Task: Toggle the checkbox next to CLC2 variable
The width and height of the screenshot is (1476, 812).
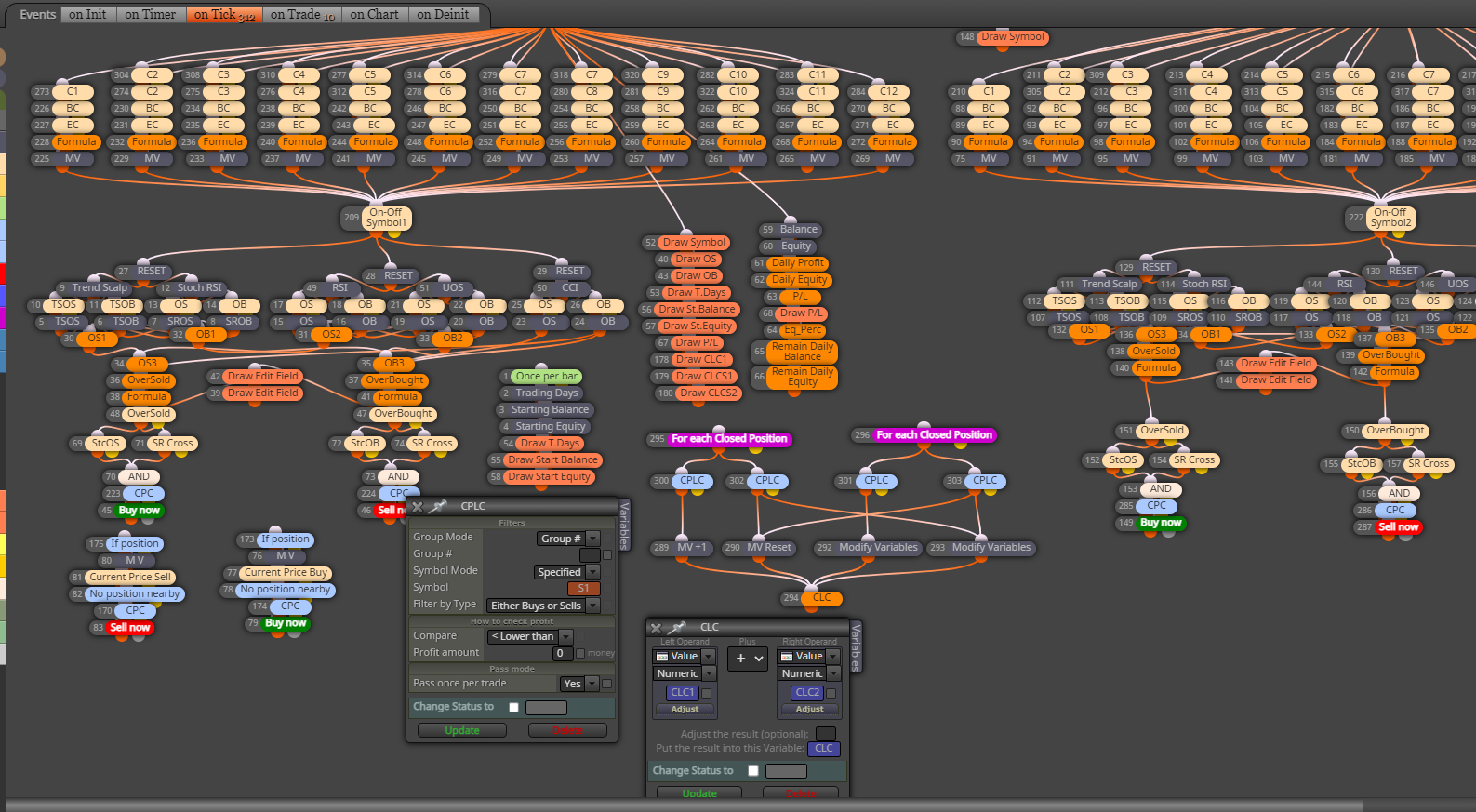Action: coord(831,693)
